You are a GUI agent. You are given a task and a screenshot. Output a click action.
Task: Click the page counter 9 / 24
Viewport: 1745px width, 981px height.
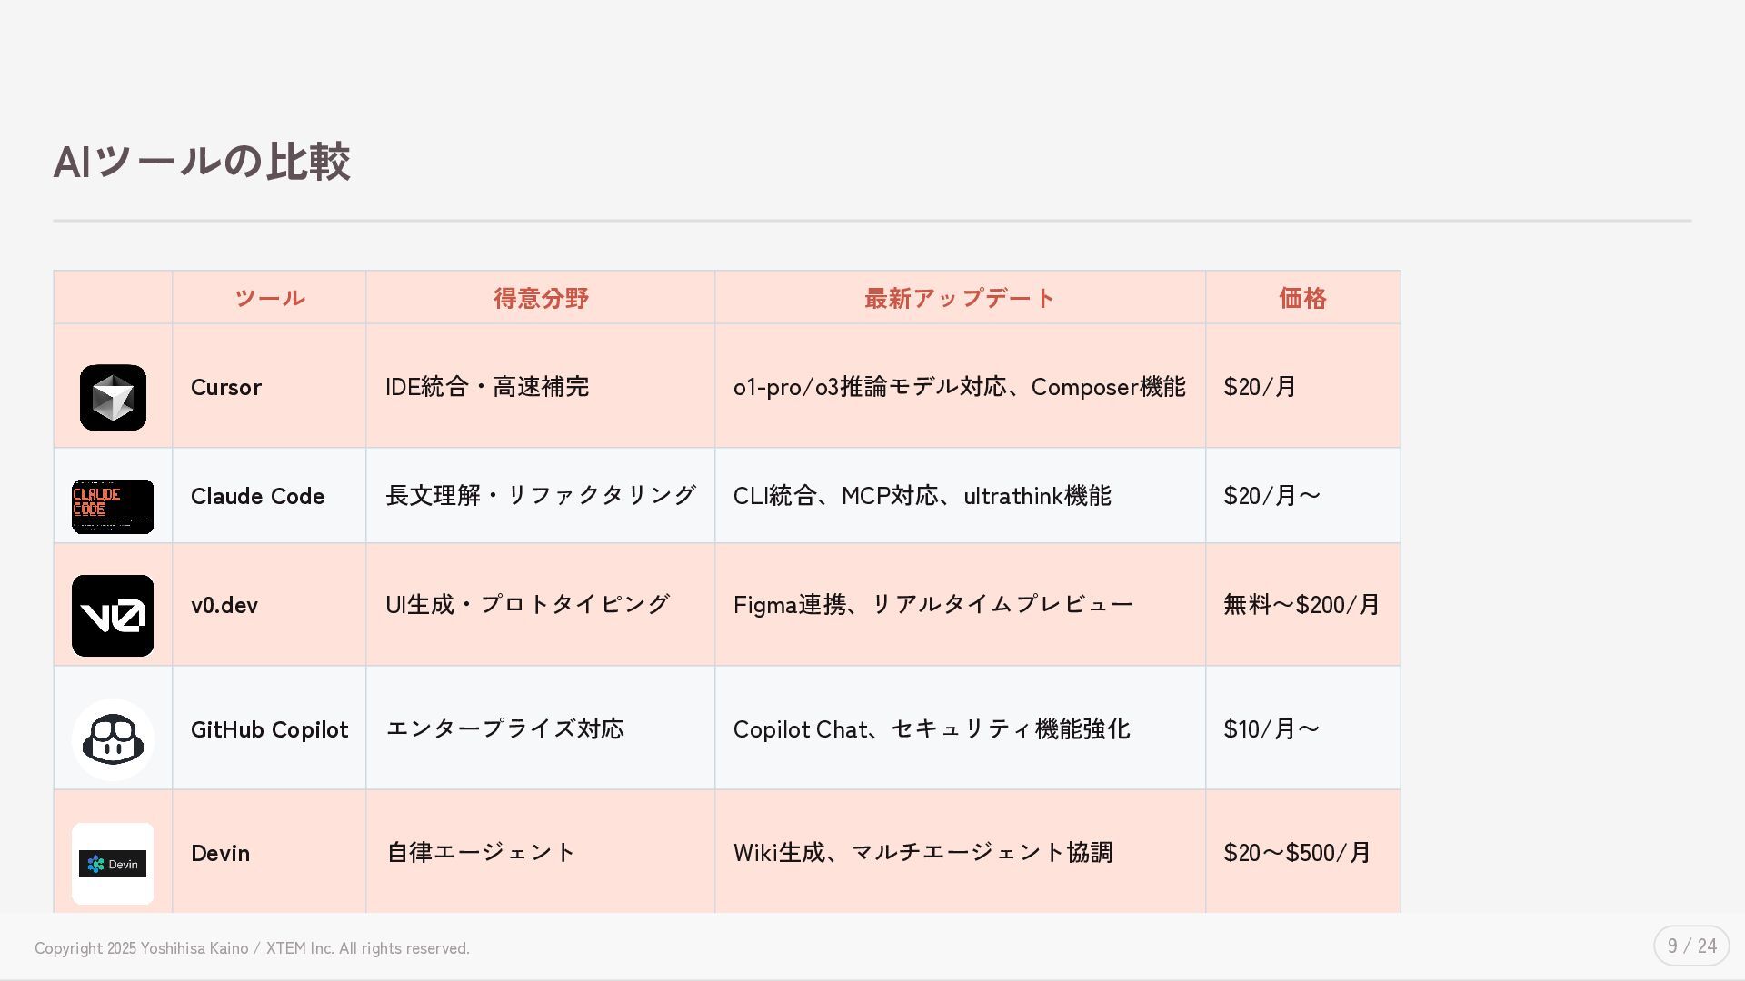pos(1691,946)
